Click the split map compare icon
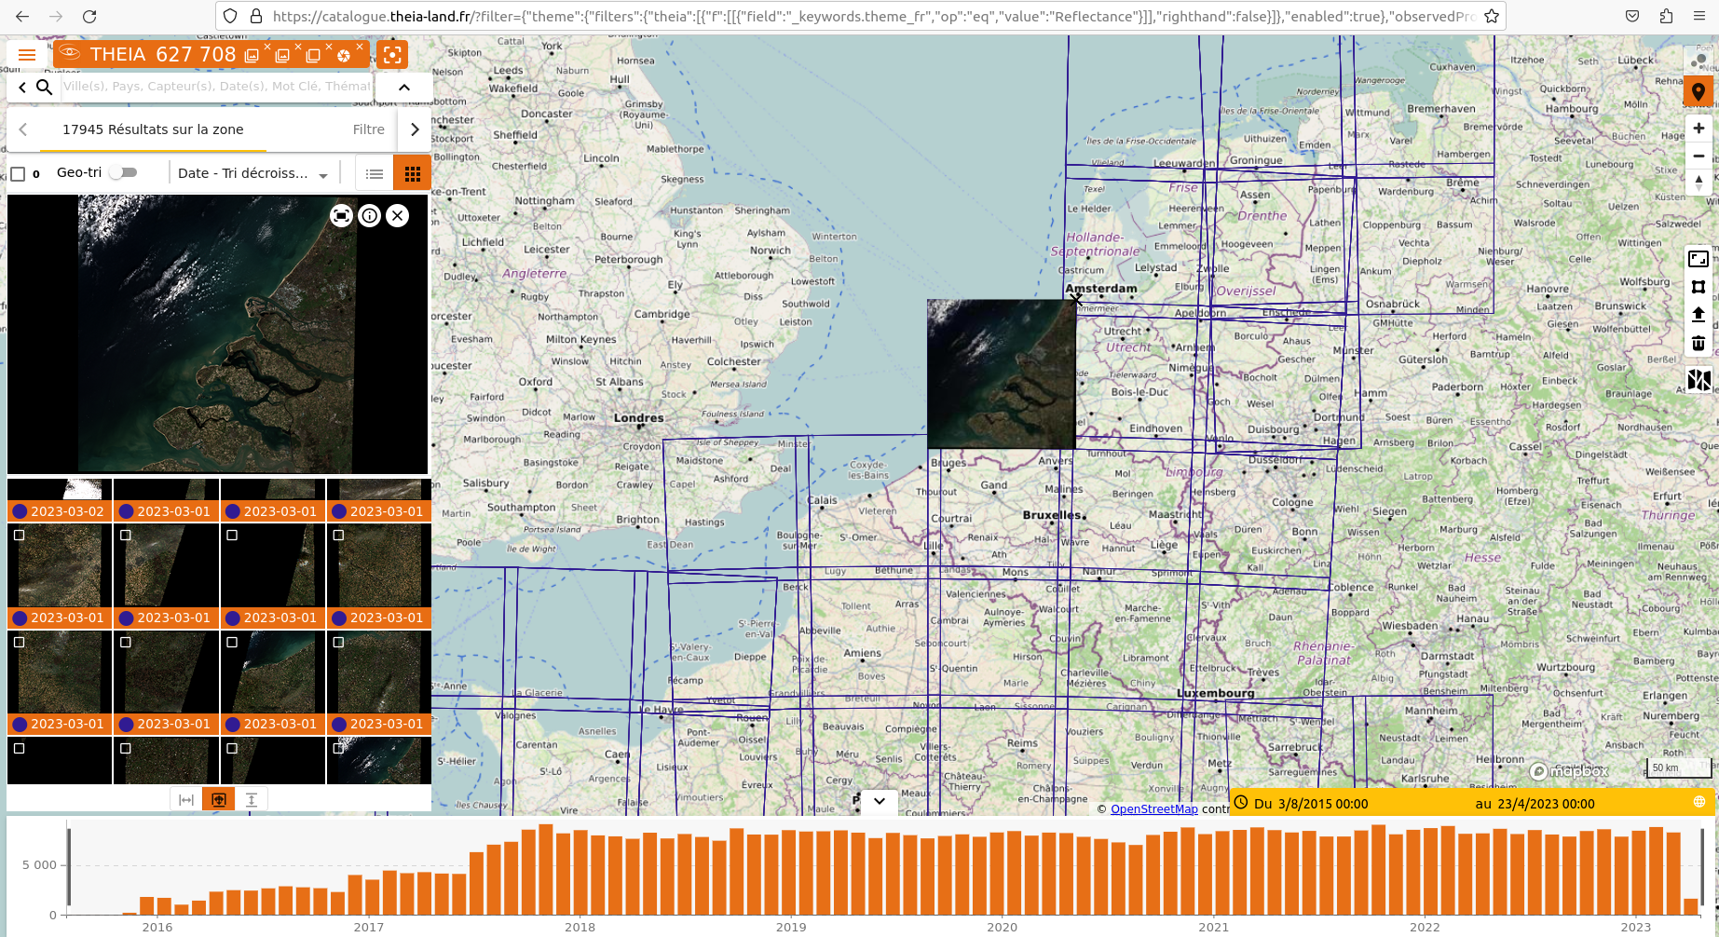1719x937 pixels. (x=1699, y=380)
